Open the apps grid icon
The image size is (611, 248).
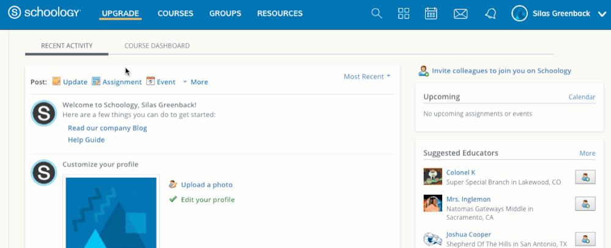coord(404,13)
